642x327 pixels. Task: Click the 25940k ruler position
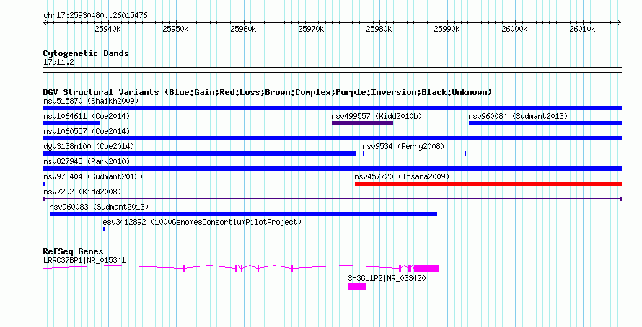coord(107,29)
